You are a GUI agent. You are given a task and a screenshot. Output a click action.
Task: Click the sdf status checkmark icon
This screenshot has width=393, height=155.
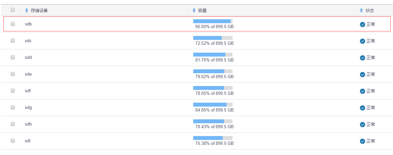coord(363,91)
